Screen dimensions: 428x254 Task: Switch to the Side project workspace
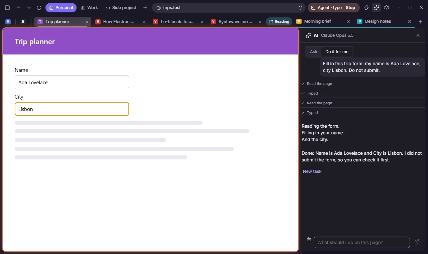121,8
